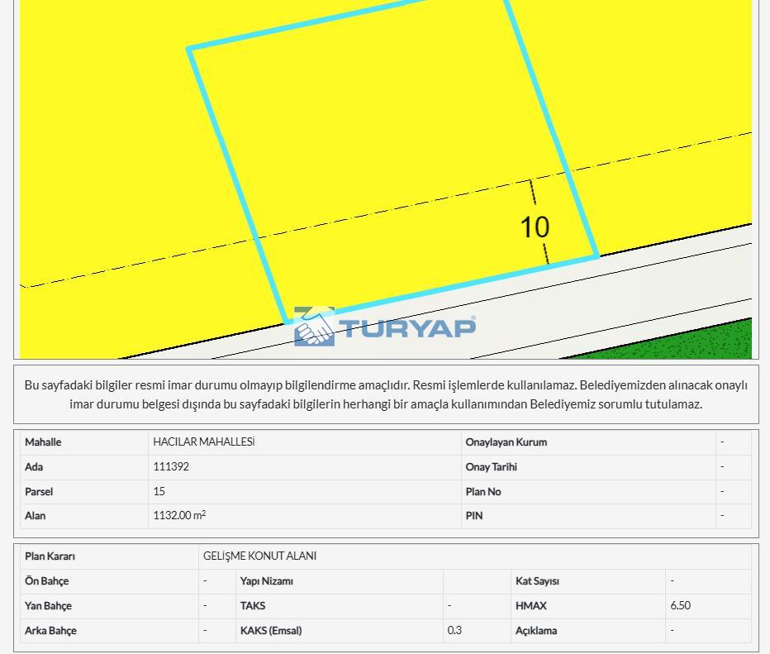Click the Arka Bahçe label

(x=50, y=630)
